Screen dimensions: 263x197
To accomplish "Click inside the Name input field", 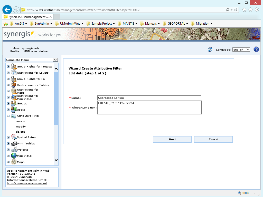I will pos(149,98).
